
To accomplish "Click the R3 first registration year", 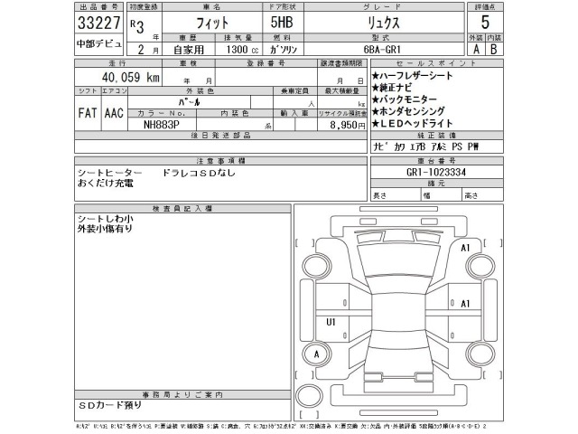I will pos(136,26).
